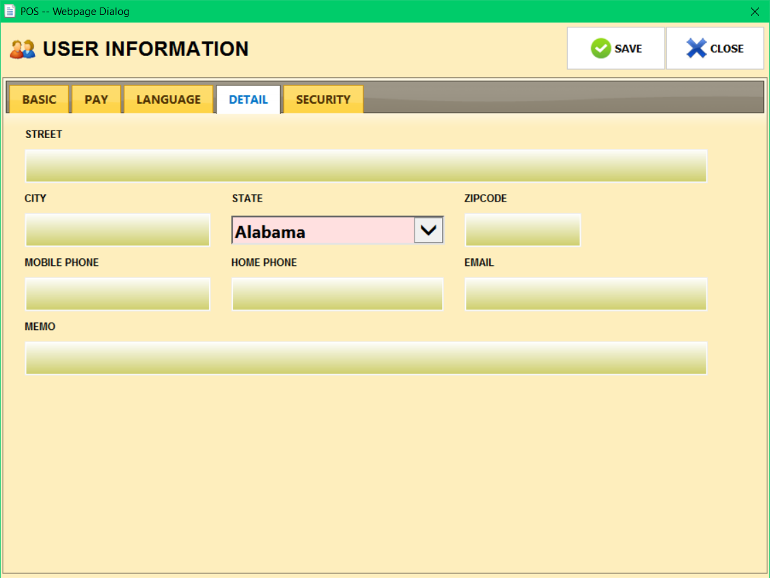This screenshot has height=578, width=770.
Task: Place cursor in the Memo field
Action: click(366, 359)
